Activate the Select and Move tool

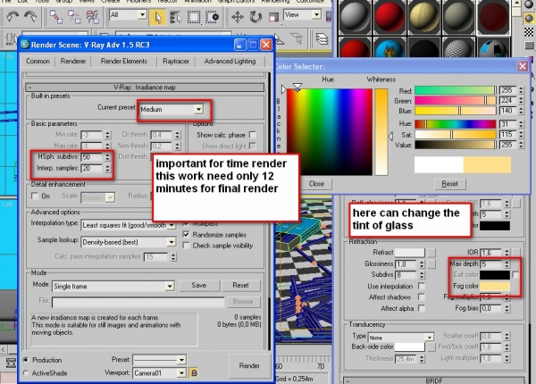coord(238,17)
